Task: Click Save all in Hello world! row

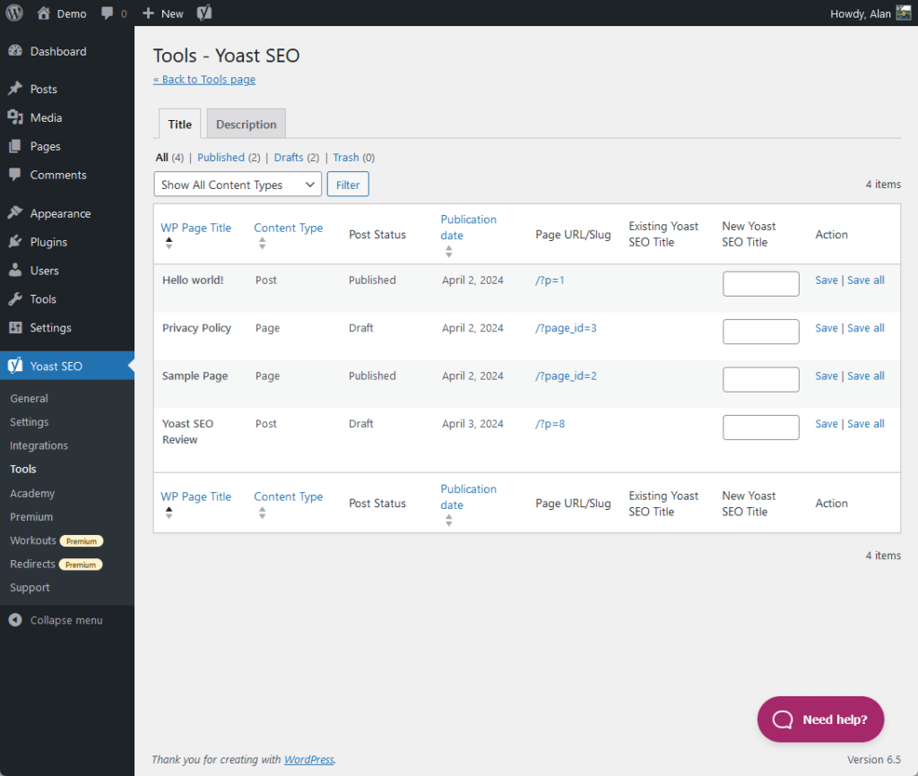Action: coord(866,280)
